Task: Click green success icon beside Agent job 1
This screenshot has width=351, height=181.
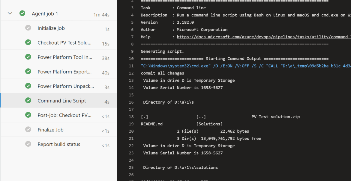Action: pos(22,13)
